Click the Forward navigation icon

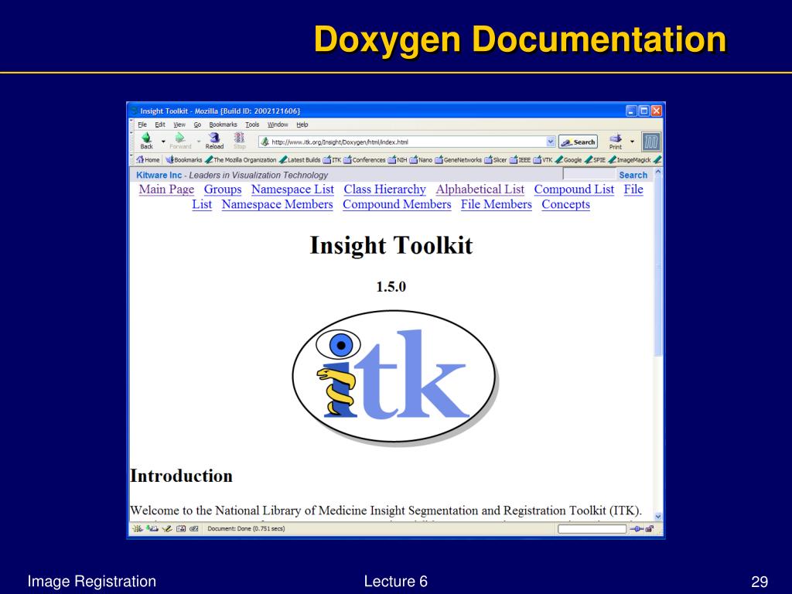(180, 141)
